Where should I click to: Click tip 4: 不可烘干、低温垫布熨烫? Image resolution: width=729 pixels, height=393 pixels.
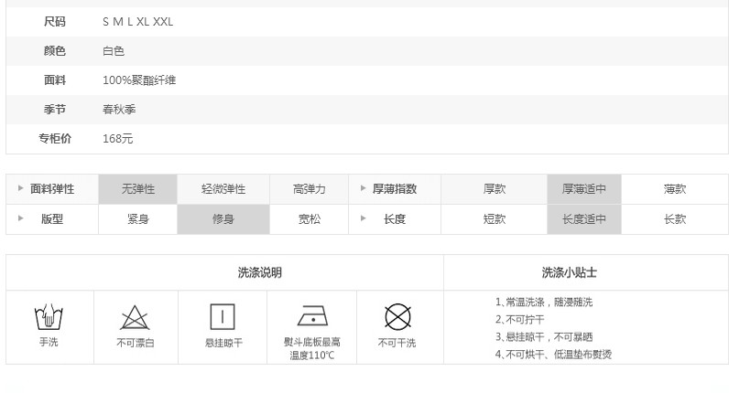[x=553, y=355]
